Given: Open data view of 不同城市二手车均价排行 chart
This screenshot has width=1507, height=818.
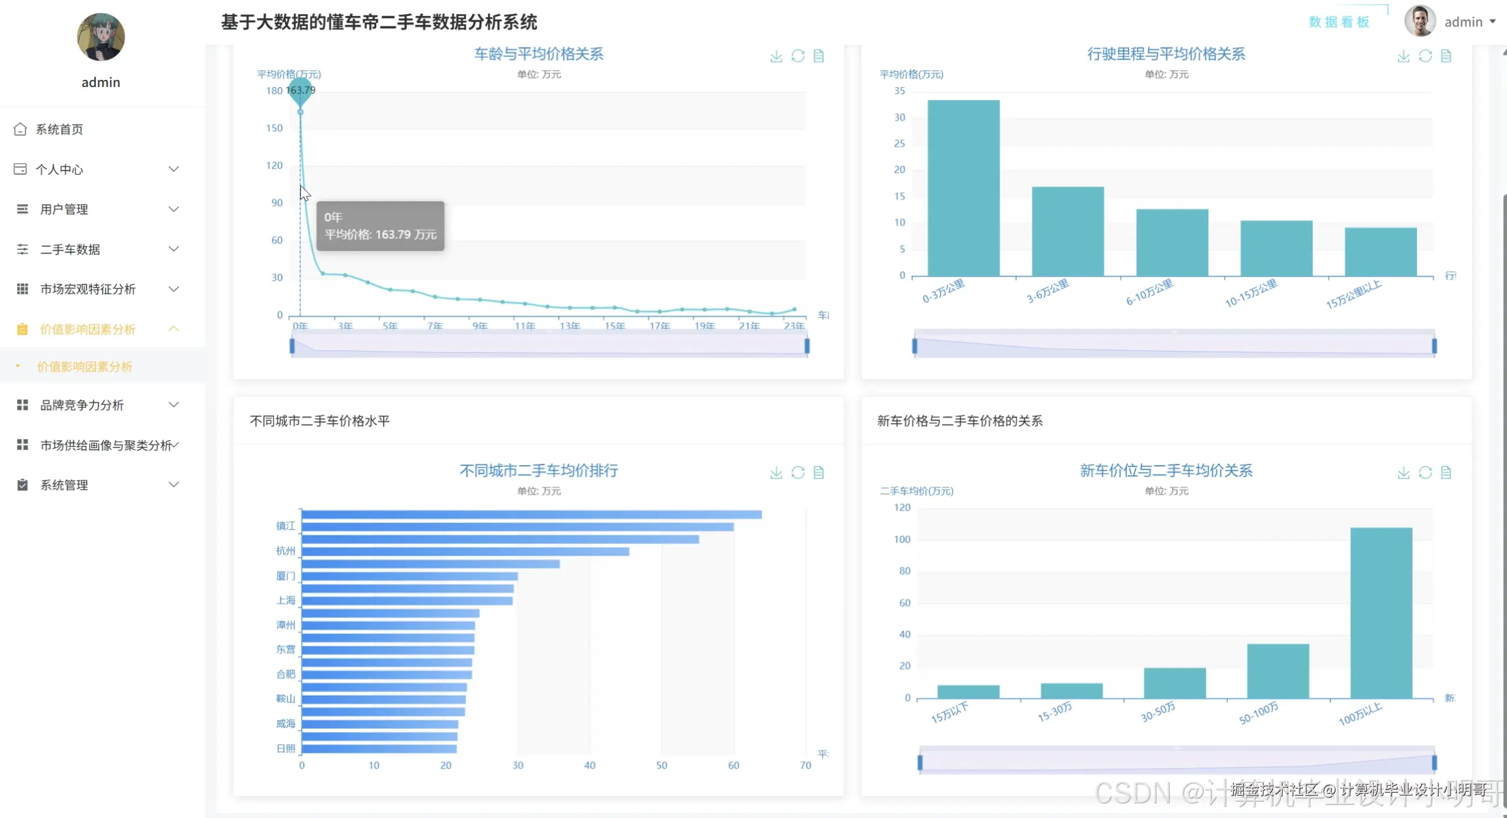Looking at the screenshot, I should pyautogui.click(x=819, y=472).
